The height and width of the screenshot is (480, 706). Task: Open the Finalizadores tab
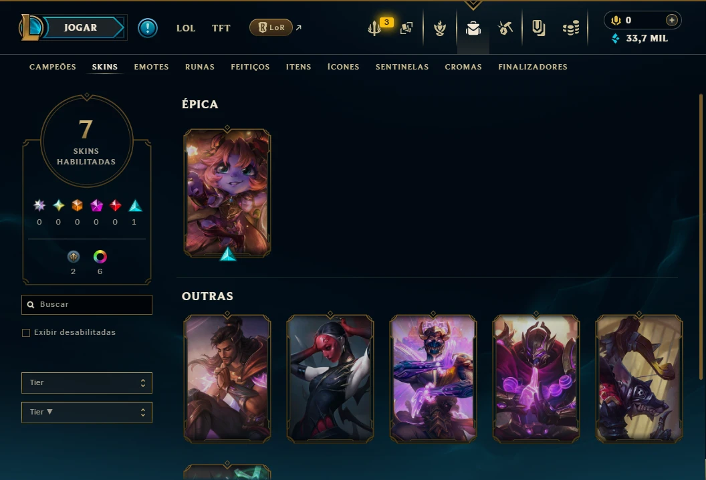(x=533, y=67)
